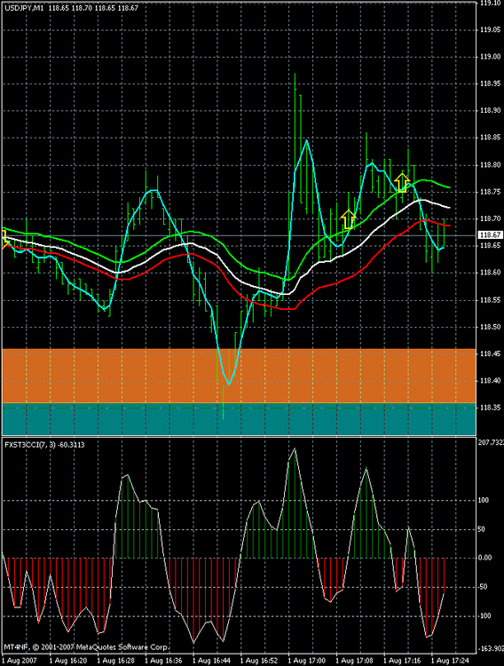504x666 pixels.
Task: Click the 1 Aug 17:00 time label
Action: coord(307,661)
